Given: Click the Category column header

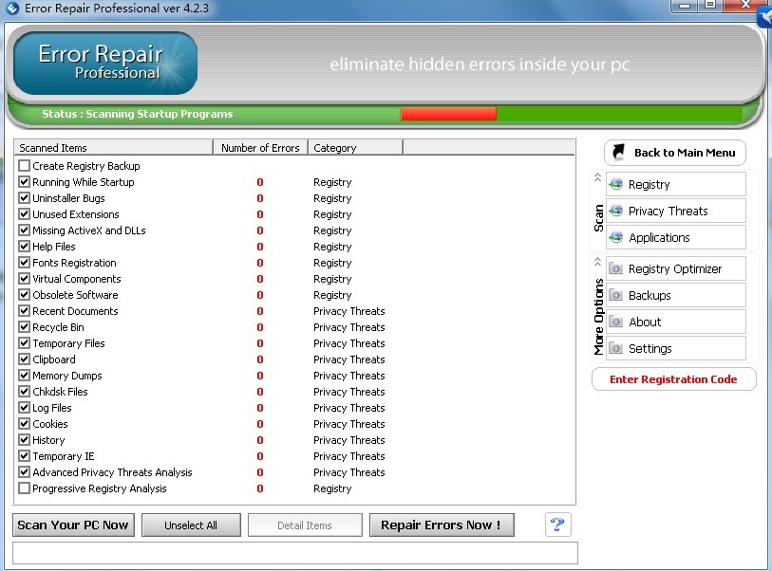Looking at the screenshot, I should (x=355, y=148).
